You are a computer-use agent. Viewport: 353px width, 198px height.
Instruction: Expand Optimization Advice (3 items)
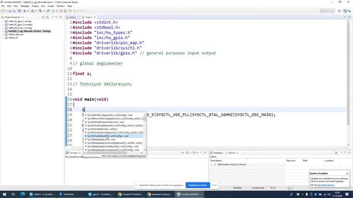point(211,164)
